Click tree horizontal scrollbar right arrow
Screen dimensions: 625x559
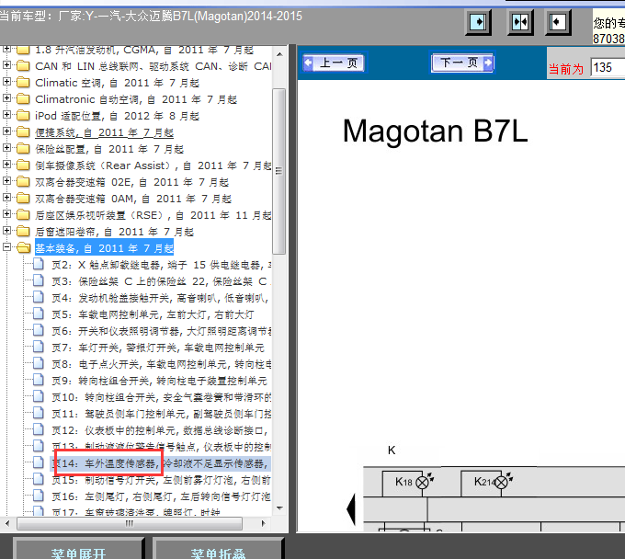pos(263,523)
